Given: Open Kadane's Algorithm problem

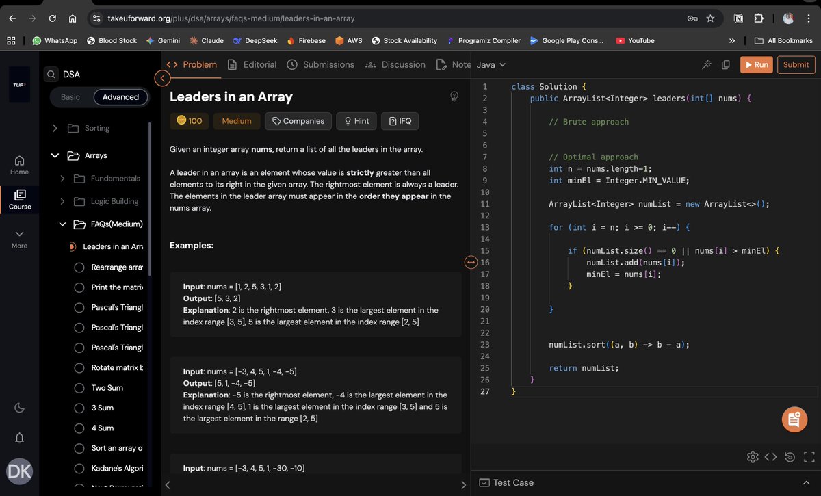Looking at the screenshot, I should tap(117, 469).
